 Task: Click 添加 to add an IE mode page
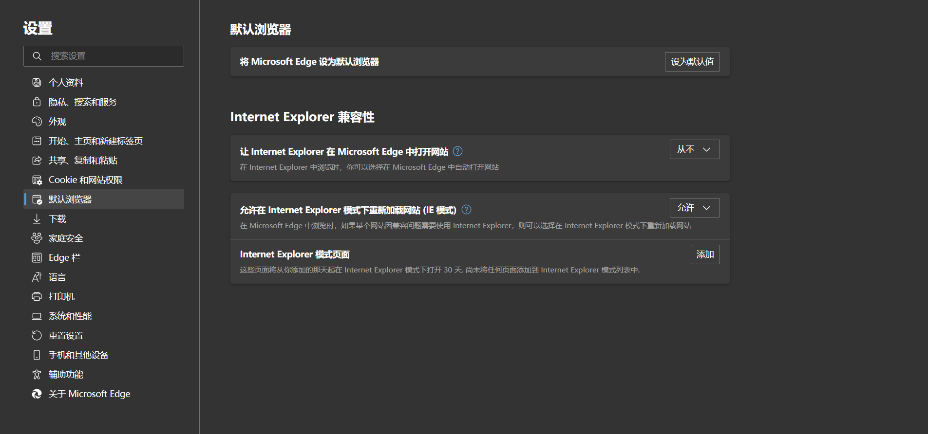pos(705,254)
